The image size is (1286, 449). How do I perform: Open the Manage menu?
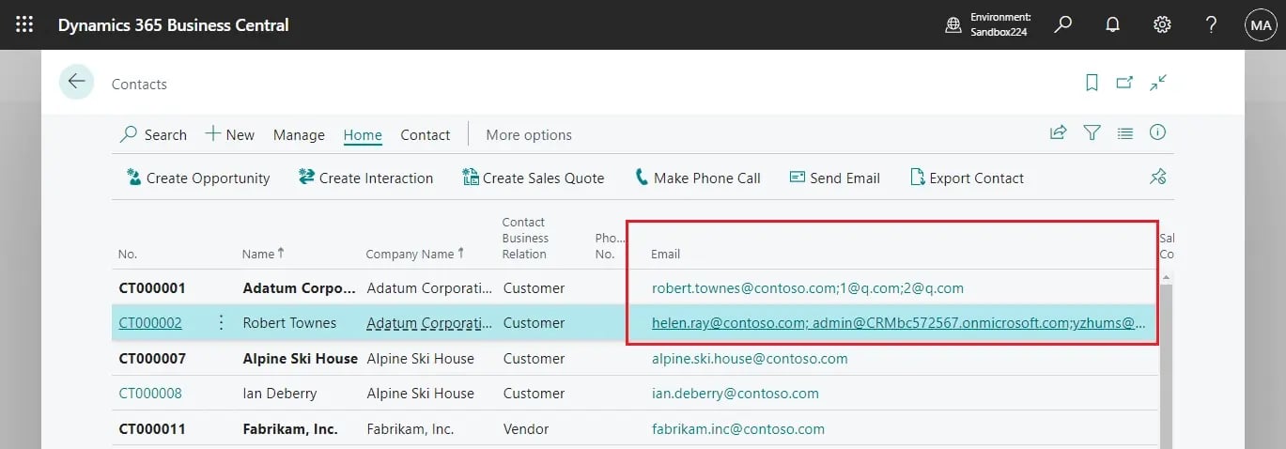click(x=299, y=134)
